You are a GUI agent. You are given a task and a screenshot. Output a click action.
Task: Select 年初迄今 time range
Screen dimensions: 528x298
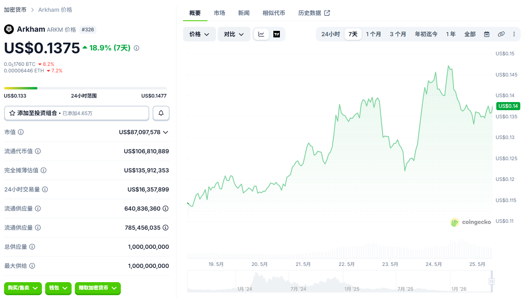426,34
